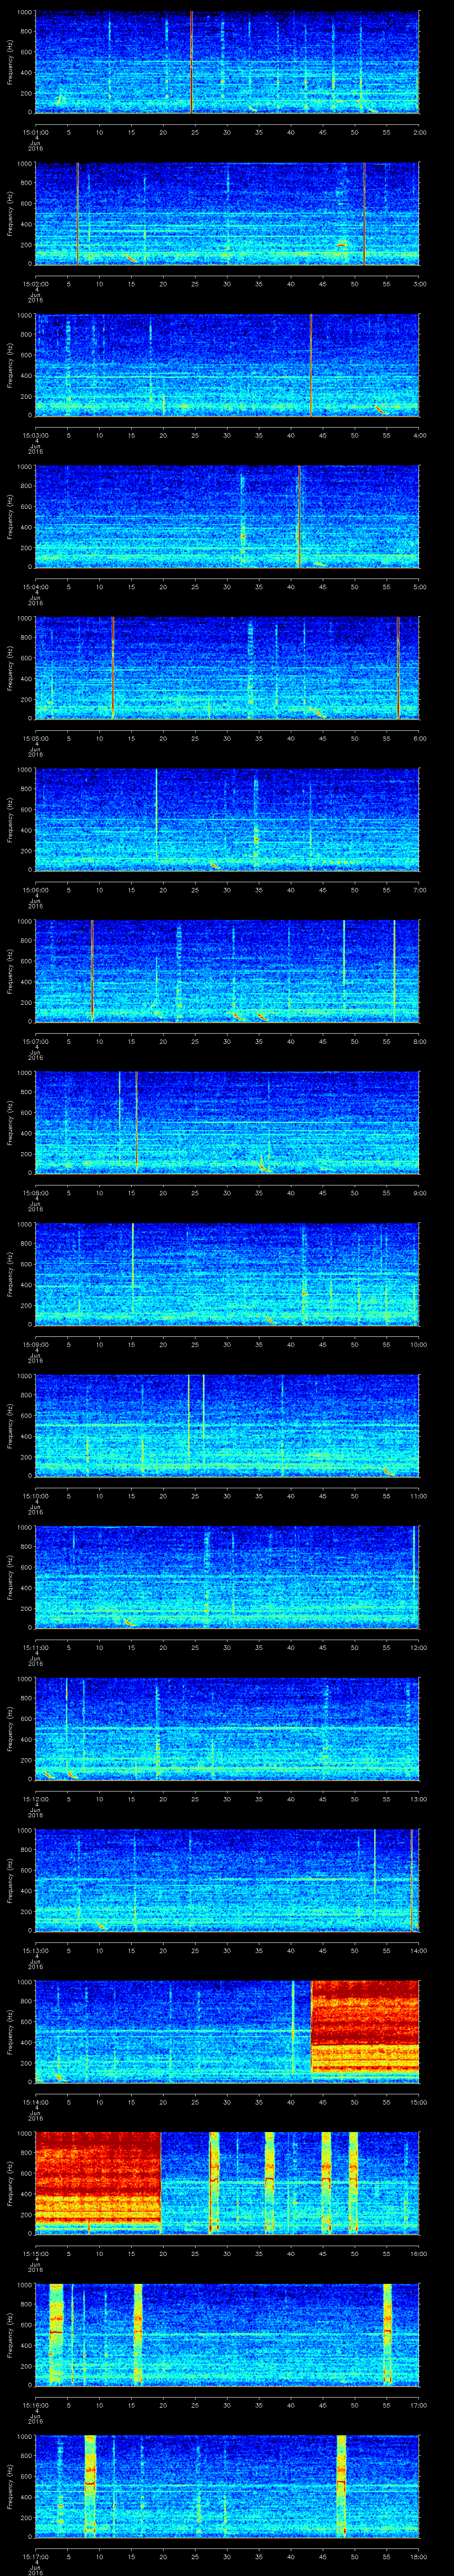Viewport: 454px width, 2576px height.
Task: Click the '14:00' end time label
Action: point(418,1949)
